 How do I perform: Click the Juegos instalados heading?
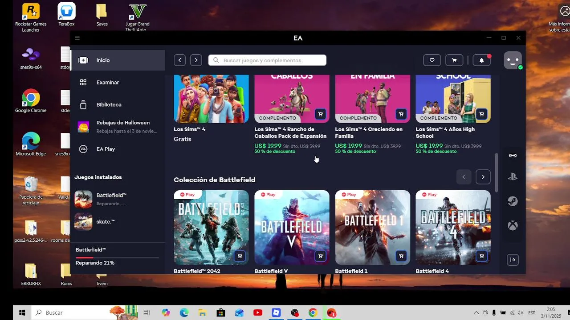98,177
